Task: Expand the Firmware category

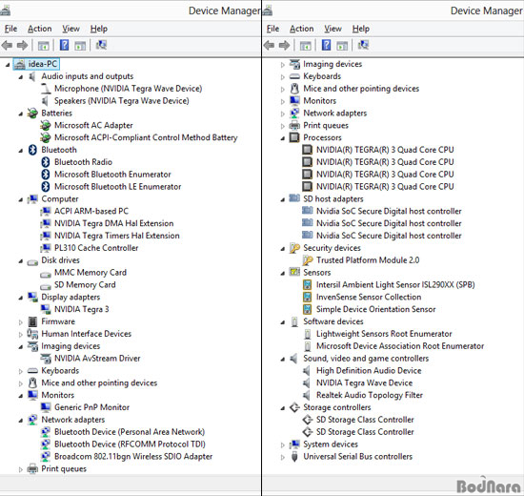Action: tap(21, 322)
